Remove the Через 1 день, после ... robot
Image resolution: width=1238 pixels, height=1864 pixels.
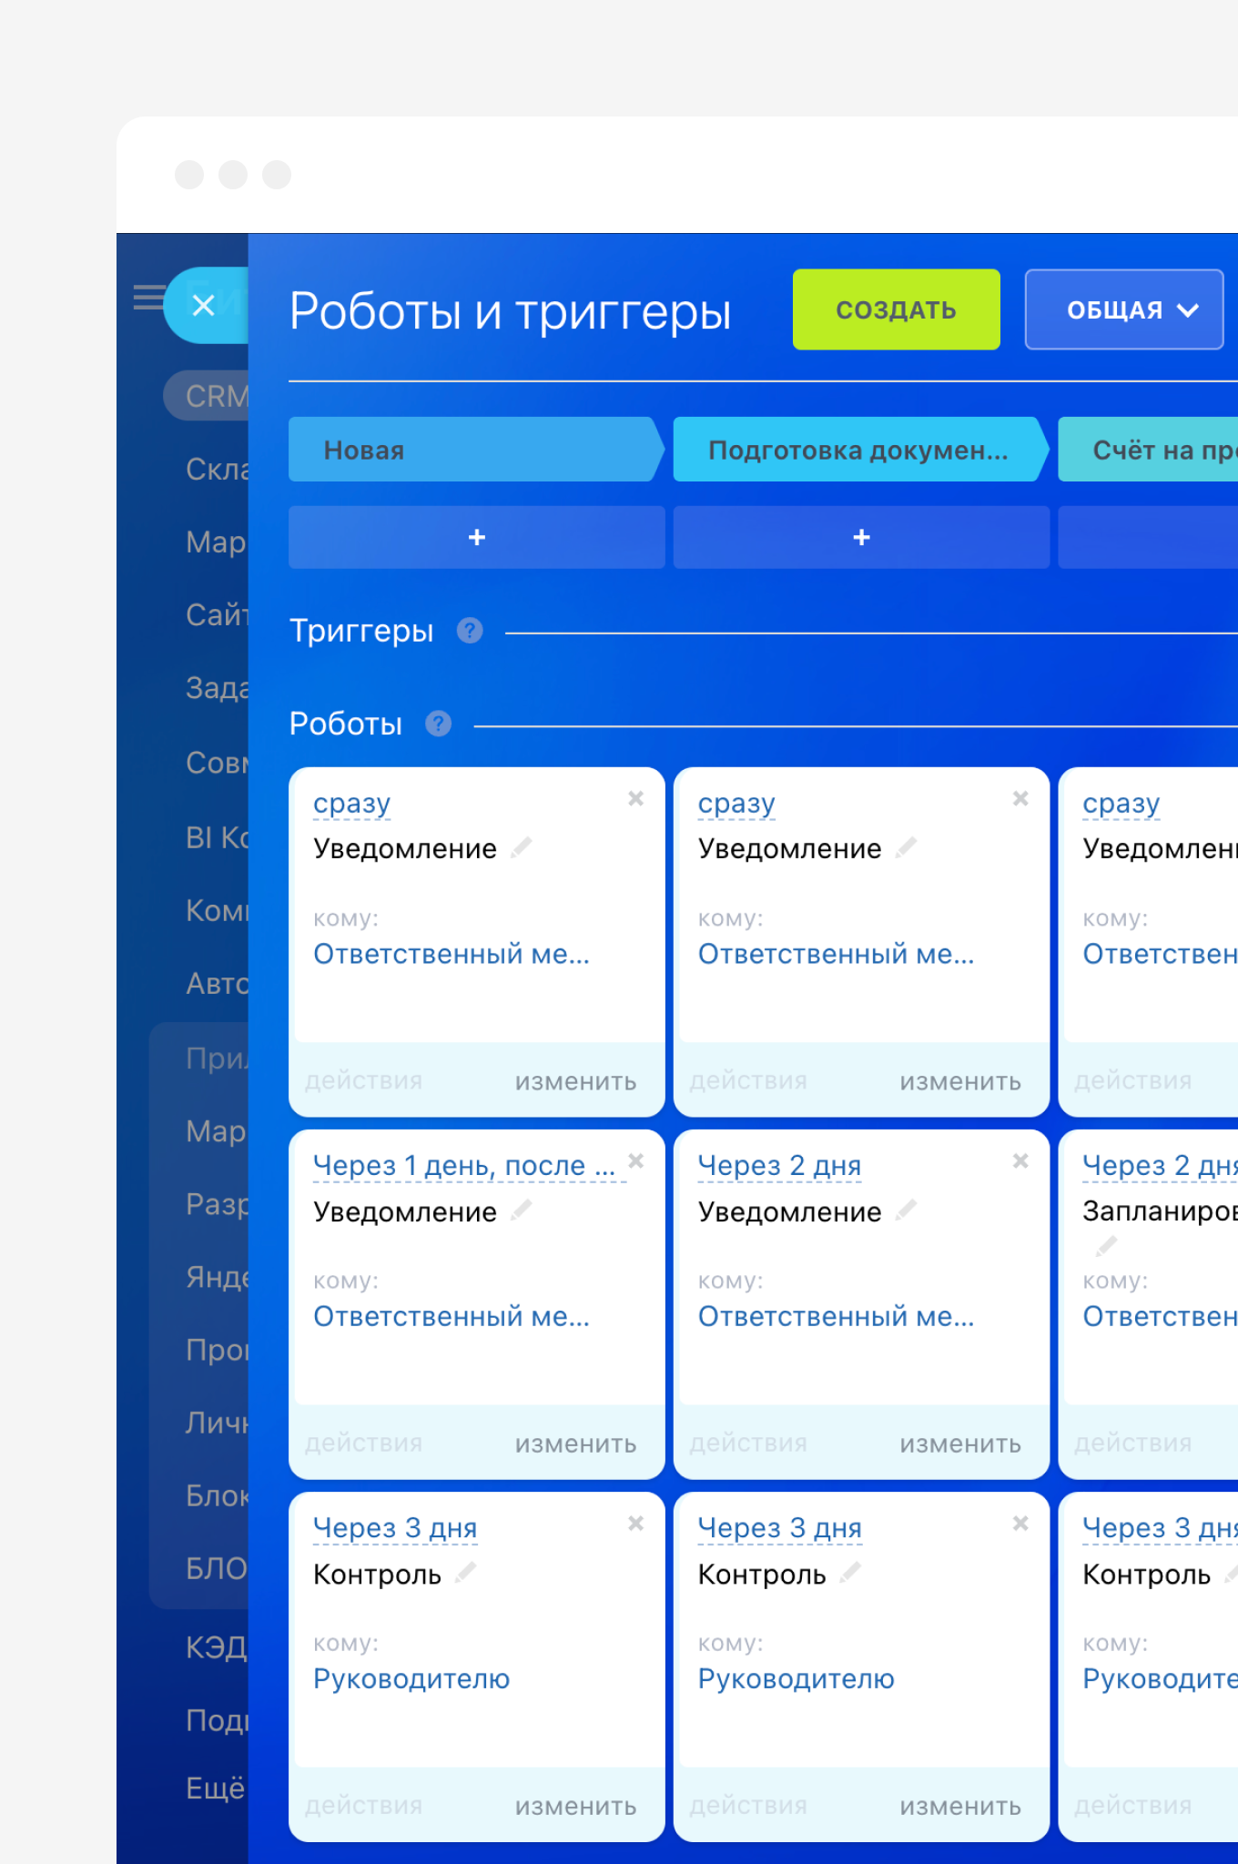pyautogui.click(x=636, y=1160)
